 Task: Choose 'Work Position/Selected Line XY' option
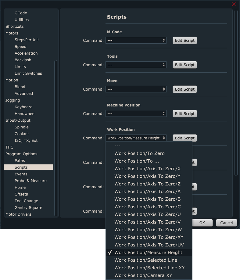[x=149, y=268]
